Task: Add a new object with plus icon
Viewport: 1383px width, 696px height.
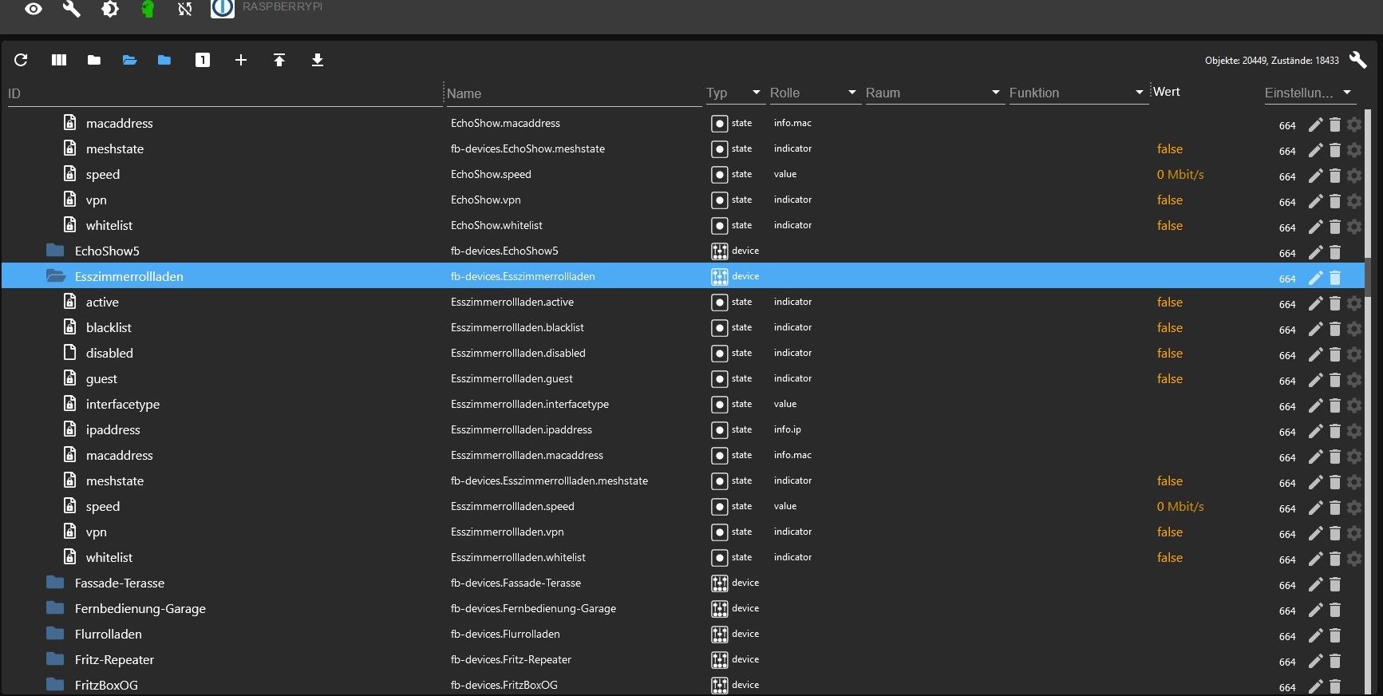Action: (x=241, y=60)
